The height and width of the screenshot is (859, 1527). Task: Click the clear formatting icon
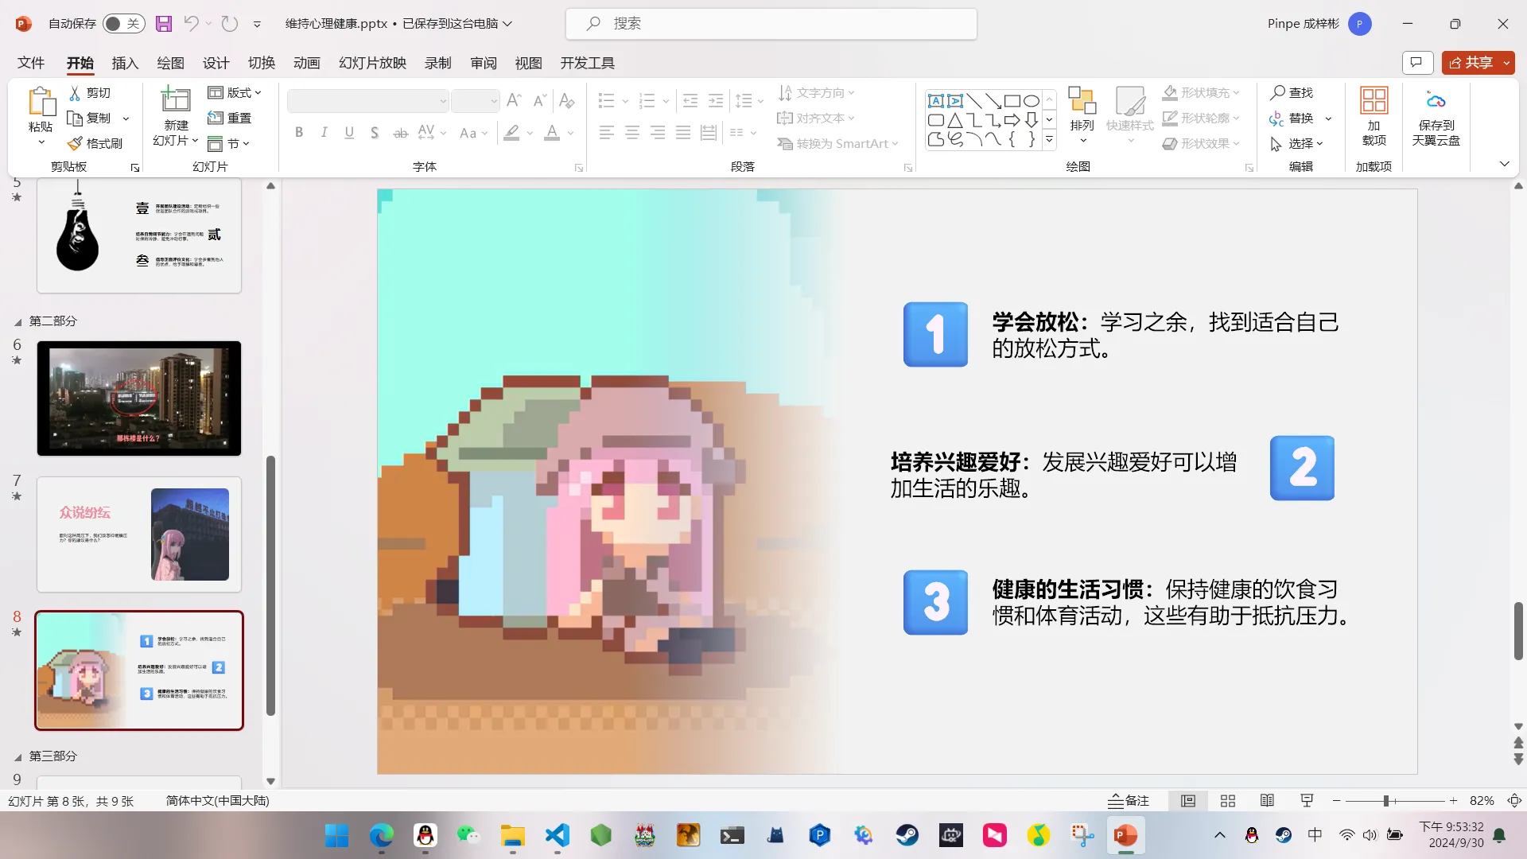coord(566,100)
